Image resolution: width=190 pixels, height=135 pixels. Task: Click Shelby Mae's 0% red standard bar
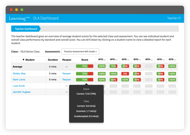[x=125, y=74]
